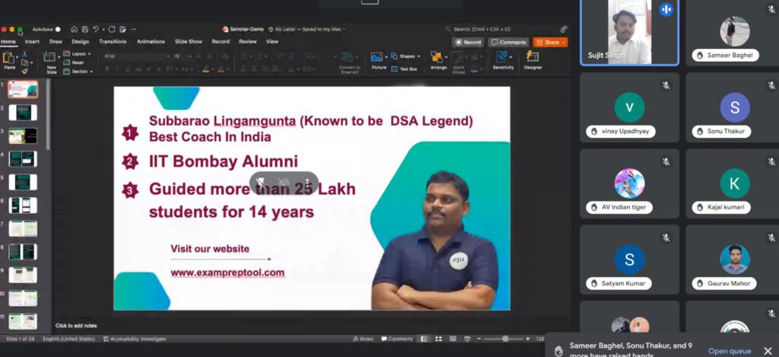Select slide 3 thumbnail in the slide panel
This screenshot has height=357, width=779.
(23, 135)
